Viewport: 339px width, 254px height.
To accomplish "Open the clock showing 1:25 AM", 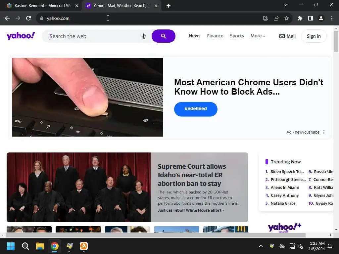I will [x=317, y=246].
